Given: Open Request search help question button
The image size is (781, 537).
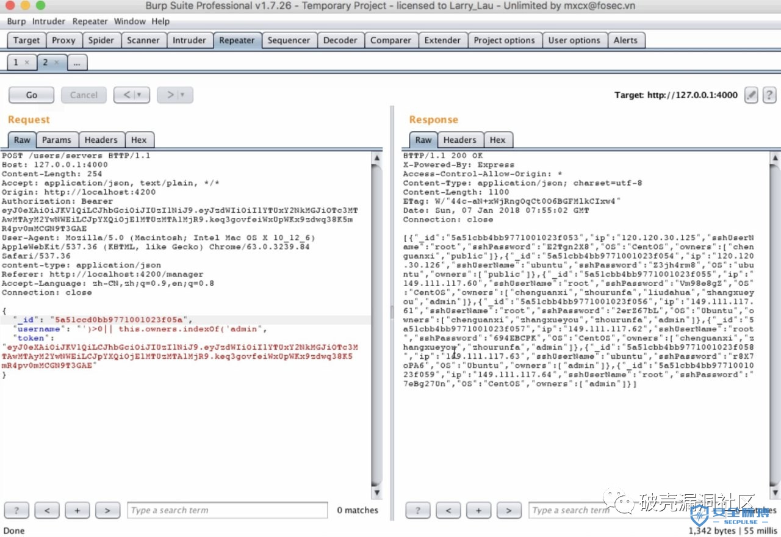Looking at the screenshot, I should pos(16,510).
